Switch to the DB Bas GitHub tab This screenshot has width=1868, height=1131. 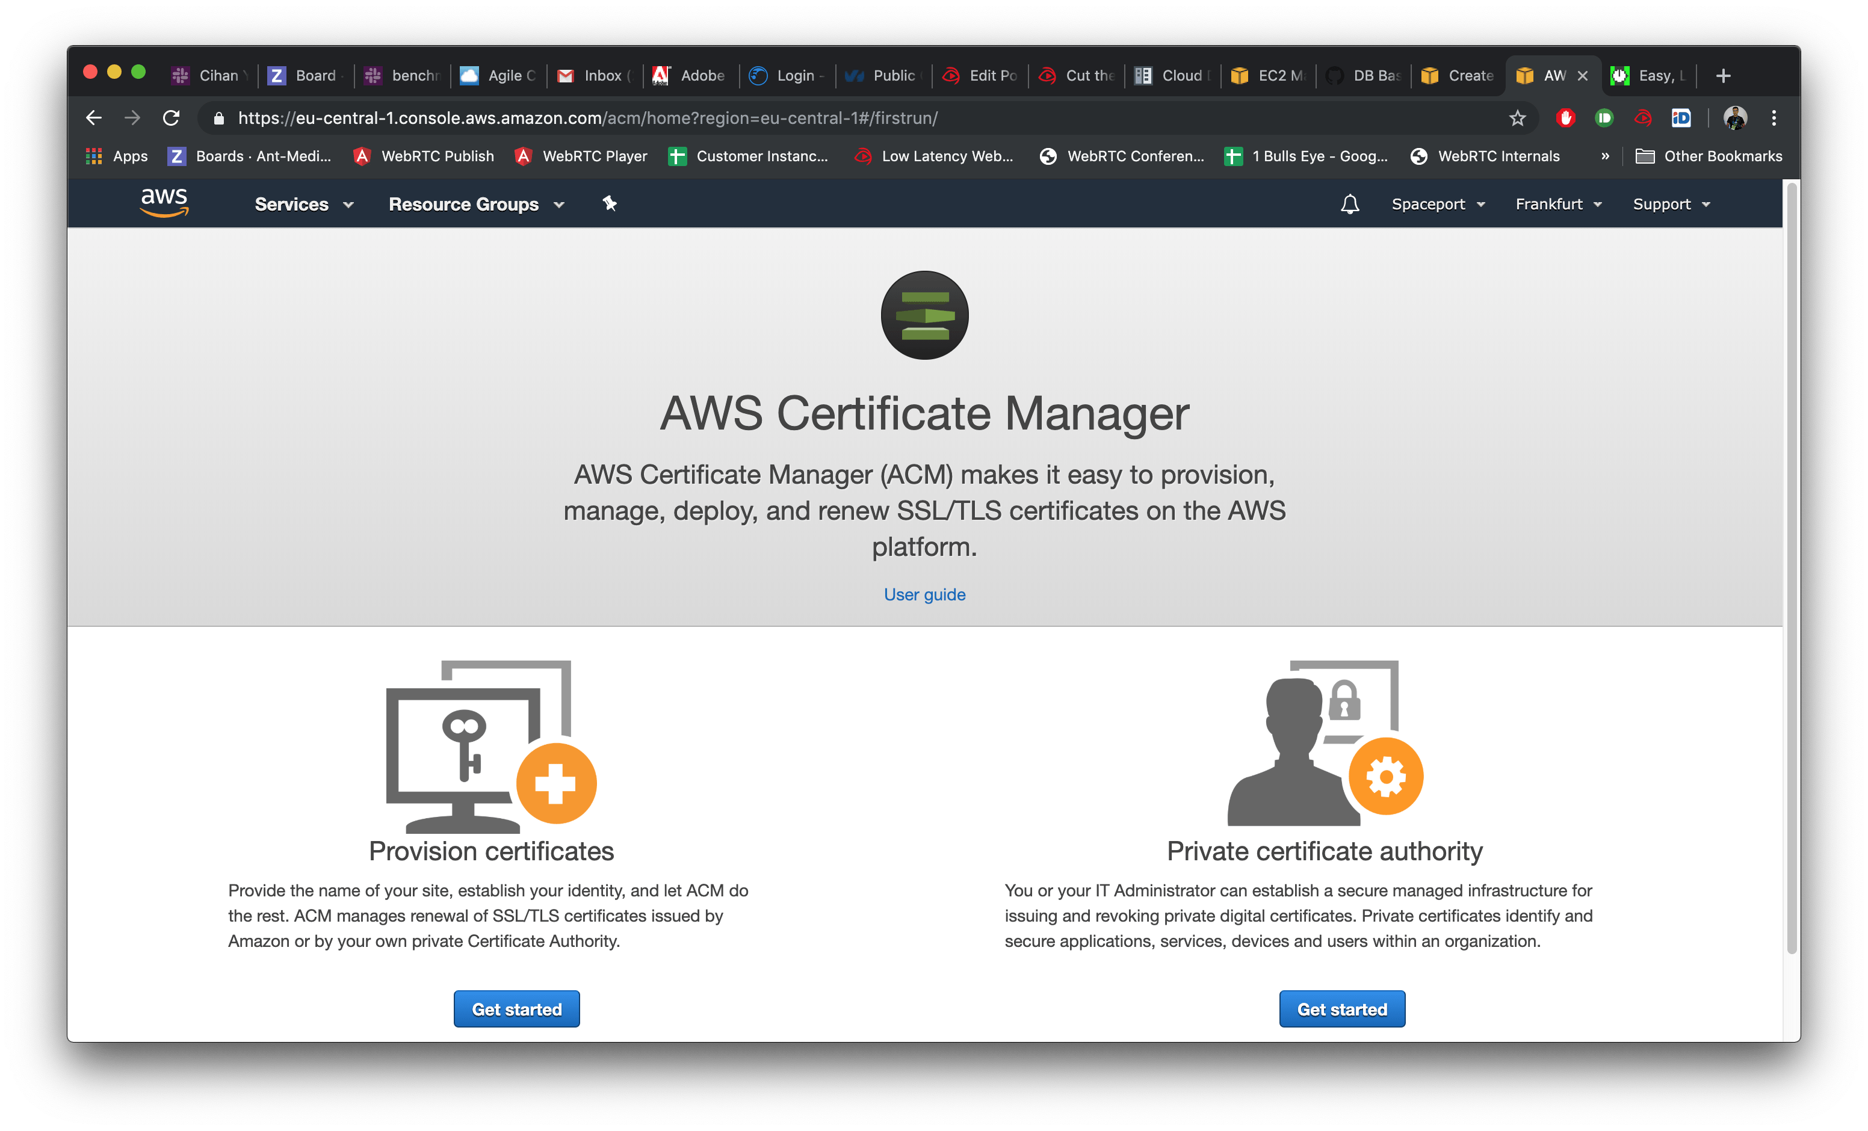point(1365,76)
